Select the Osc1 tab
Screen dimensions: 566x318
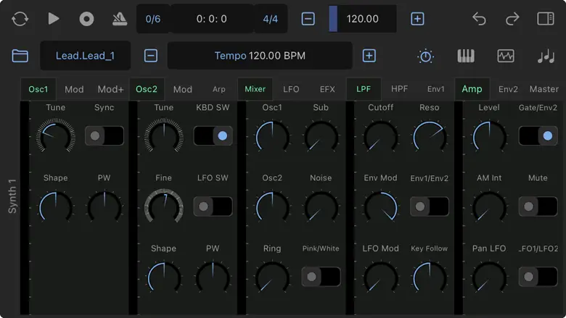point(38,89)
